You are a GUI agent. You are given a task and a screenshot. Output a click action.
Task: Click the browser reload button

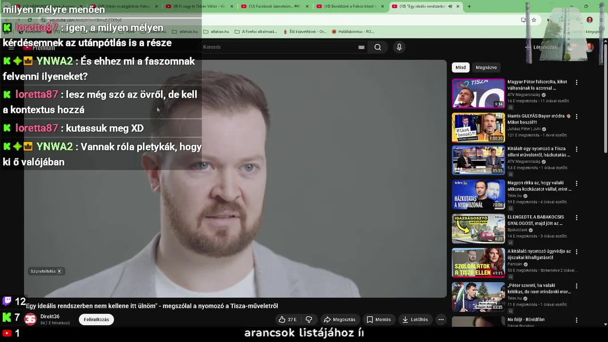click(29, 20)
